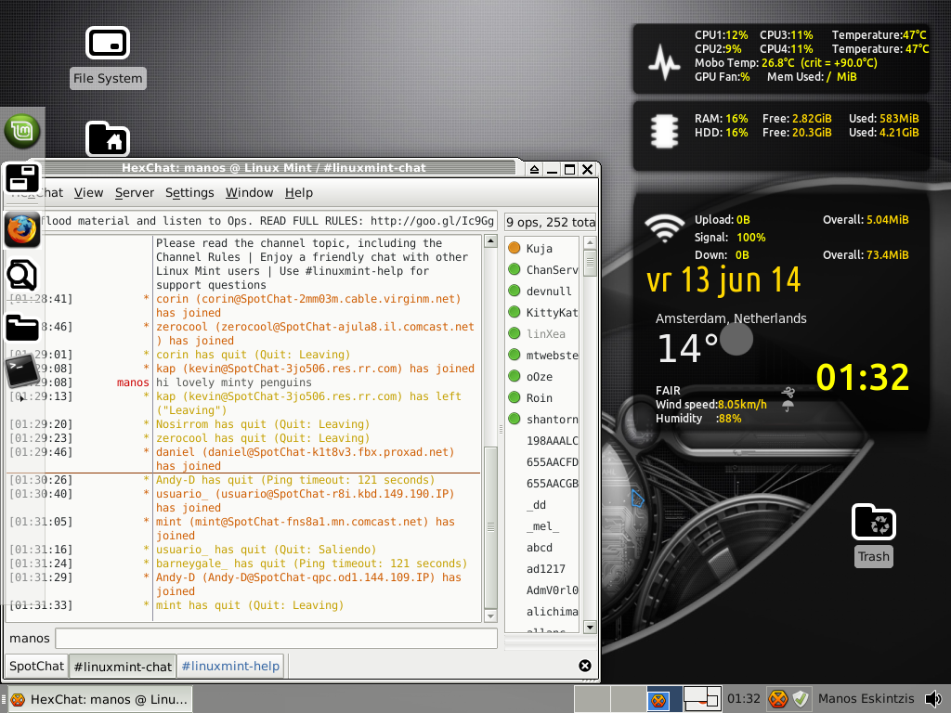Click the volume speaker icon in panel
Image resolution: width=951 pixels, height=713 pixels.
click(x=932, y=698)
